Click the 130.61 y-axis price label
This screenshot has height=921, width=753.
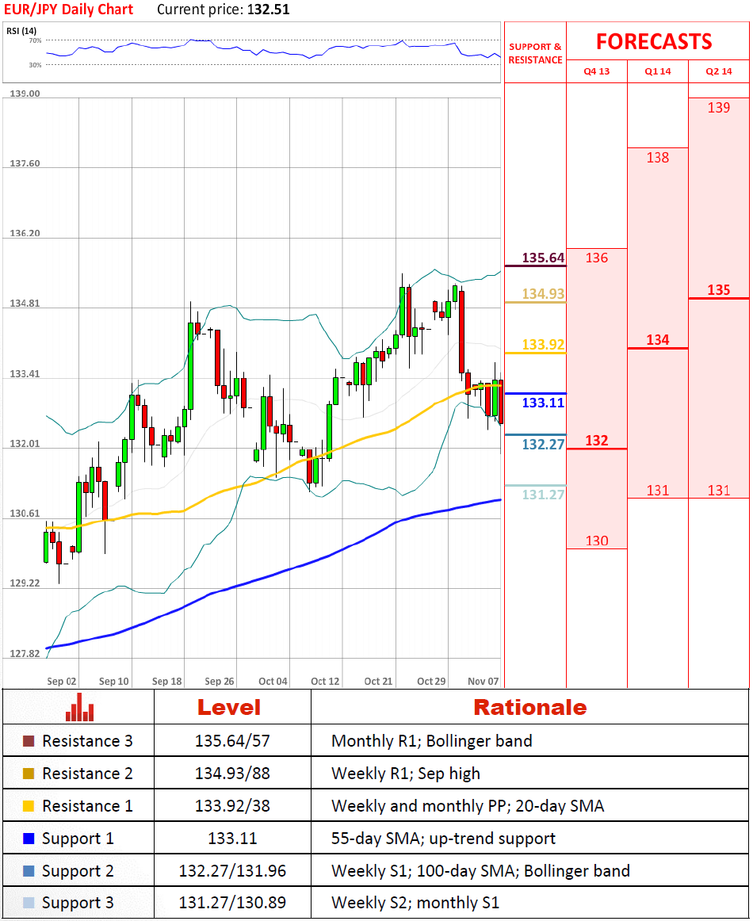point(25,514)
